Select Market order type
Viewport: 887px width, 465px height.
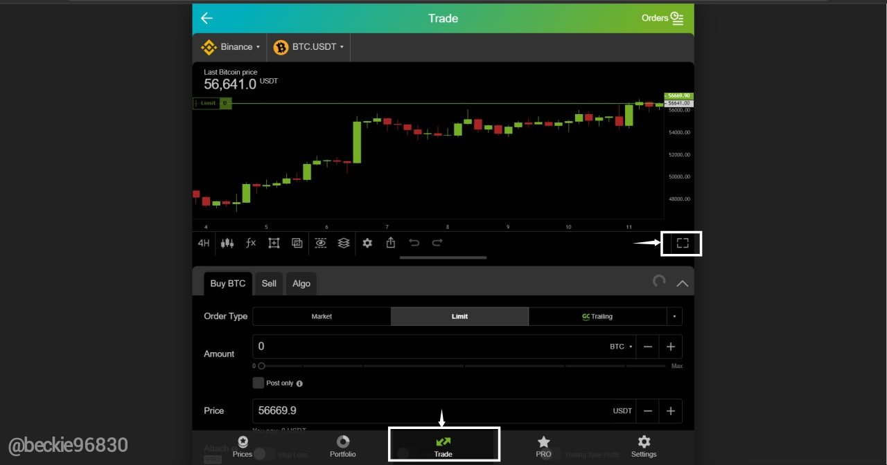(x=322, y=316)
